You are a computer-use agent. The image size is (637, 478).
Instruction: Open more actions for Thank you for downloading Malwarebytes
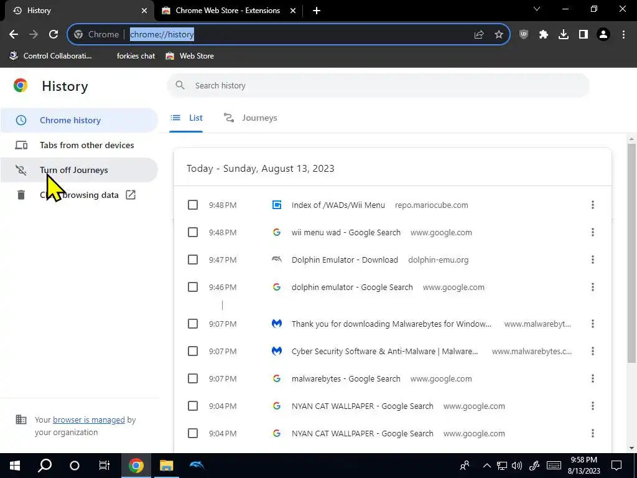point(593,324)
